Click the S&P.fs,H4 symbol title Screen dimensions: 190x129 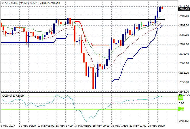point(11,3)
